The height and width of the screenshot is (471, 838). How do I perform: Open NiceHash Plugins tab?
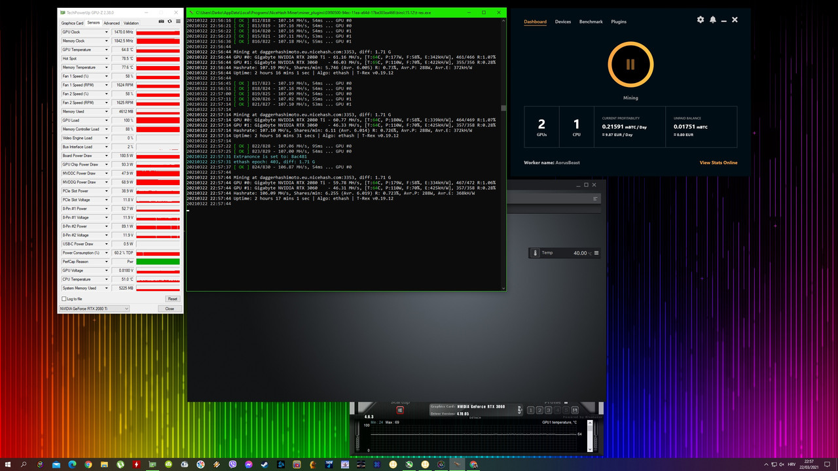619,22
